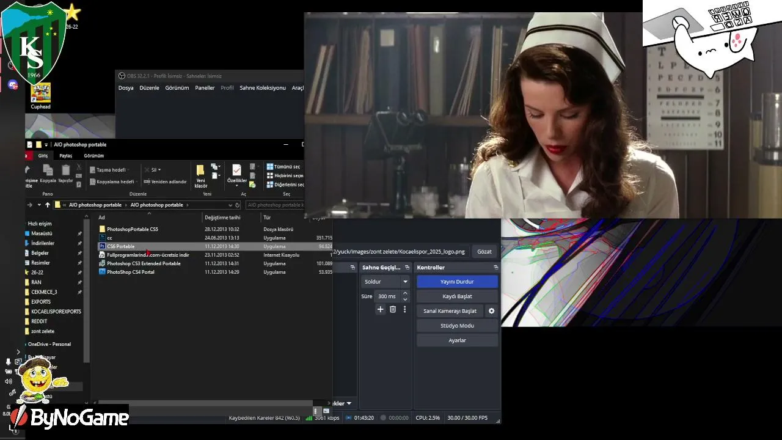782x440 pixels.
Task: Add a scene transition with plus icon
Action: click(380, 310)
